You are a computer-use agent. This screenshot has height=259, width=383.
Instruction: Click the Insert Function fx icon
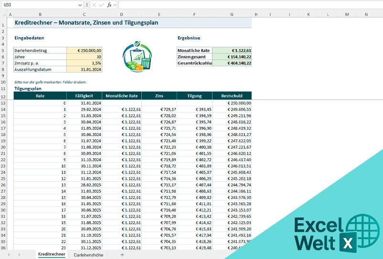pos(109,5)
